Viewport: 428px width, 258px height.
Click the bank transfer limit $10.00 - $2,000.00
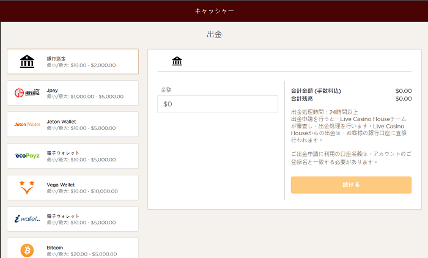pyautogui.click(x=93, y=65)
